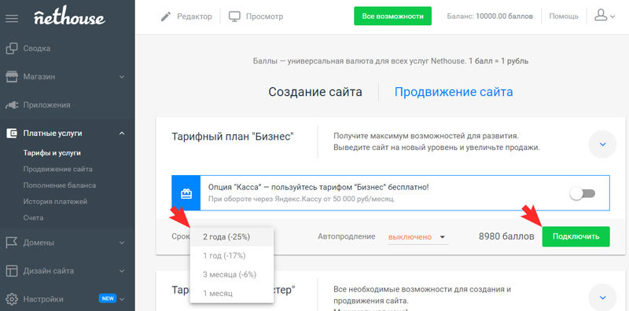Click the Сводка sidebar icon
The image size is (629, 311).
coord(12,49)
